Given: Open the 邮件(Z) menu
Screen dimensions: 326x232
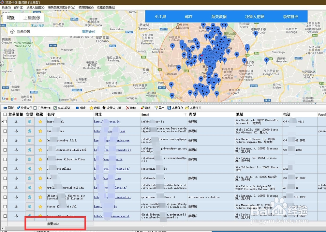Looking at the screenshot, I should (x=19, y=8).
